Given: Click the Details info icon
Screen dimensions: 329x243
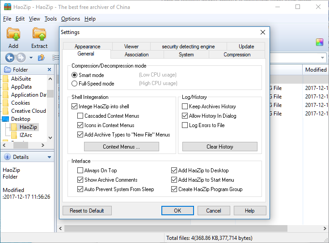Looking at the screenshot, I should point(7,157).
